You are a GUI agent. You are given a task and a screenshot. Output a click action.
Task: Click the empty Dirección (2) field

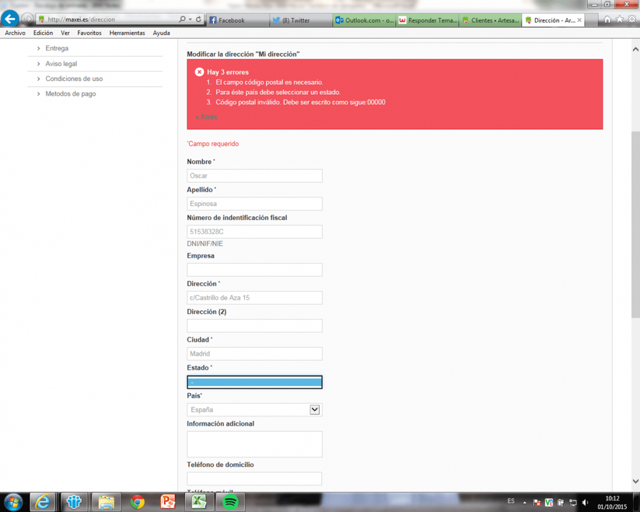click(x=254, y=325)
